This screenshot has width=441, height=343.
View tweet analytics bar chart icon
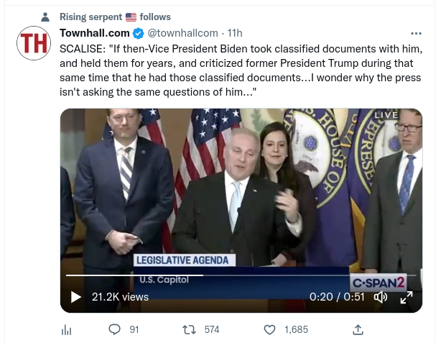(x=67, y=329)
